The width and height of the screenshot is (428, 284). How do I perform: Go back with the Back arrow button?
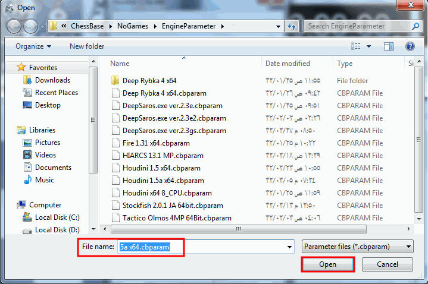(14, 26)
